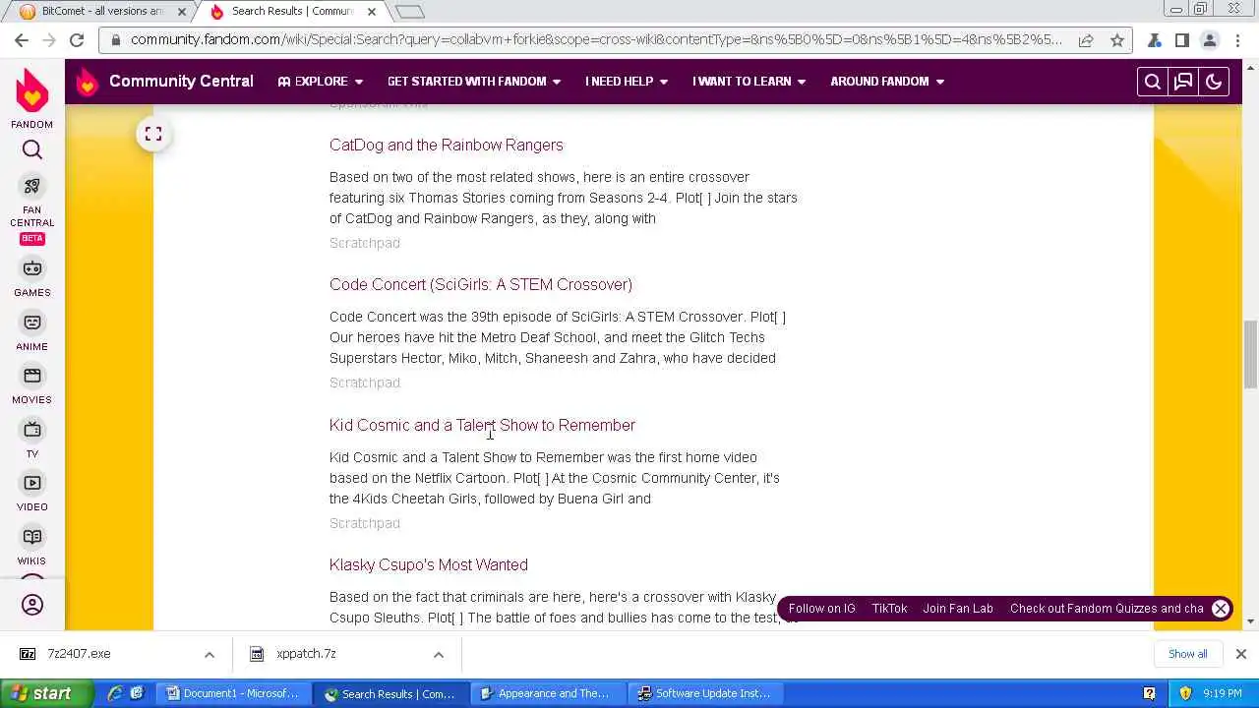This screenshot has width=1259, height=708.
Task: Expand I WANT TO LEARN menu
Action: tap(749, 82)
